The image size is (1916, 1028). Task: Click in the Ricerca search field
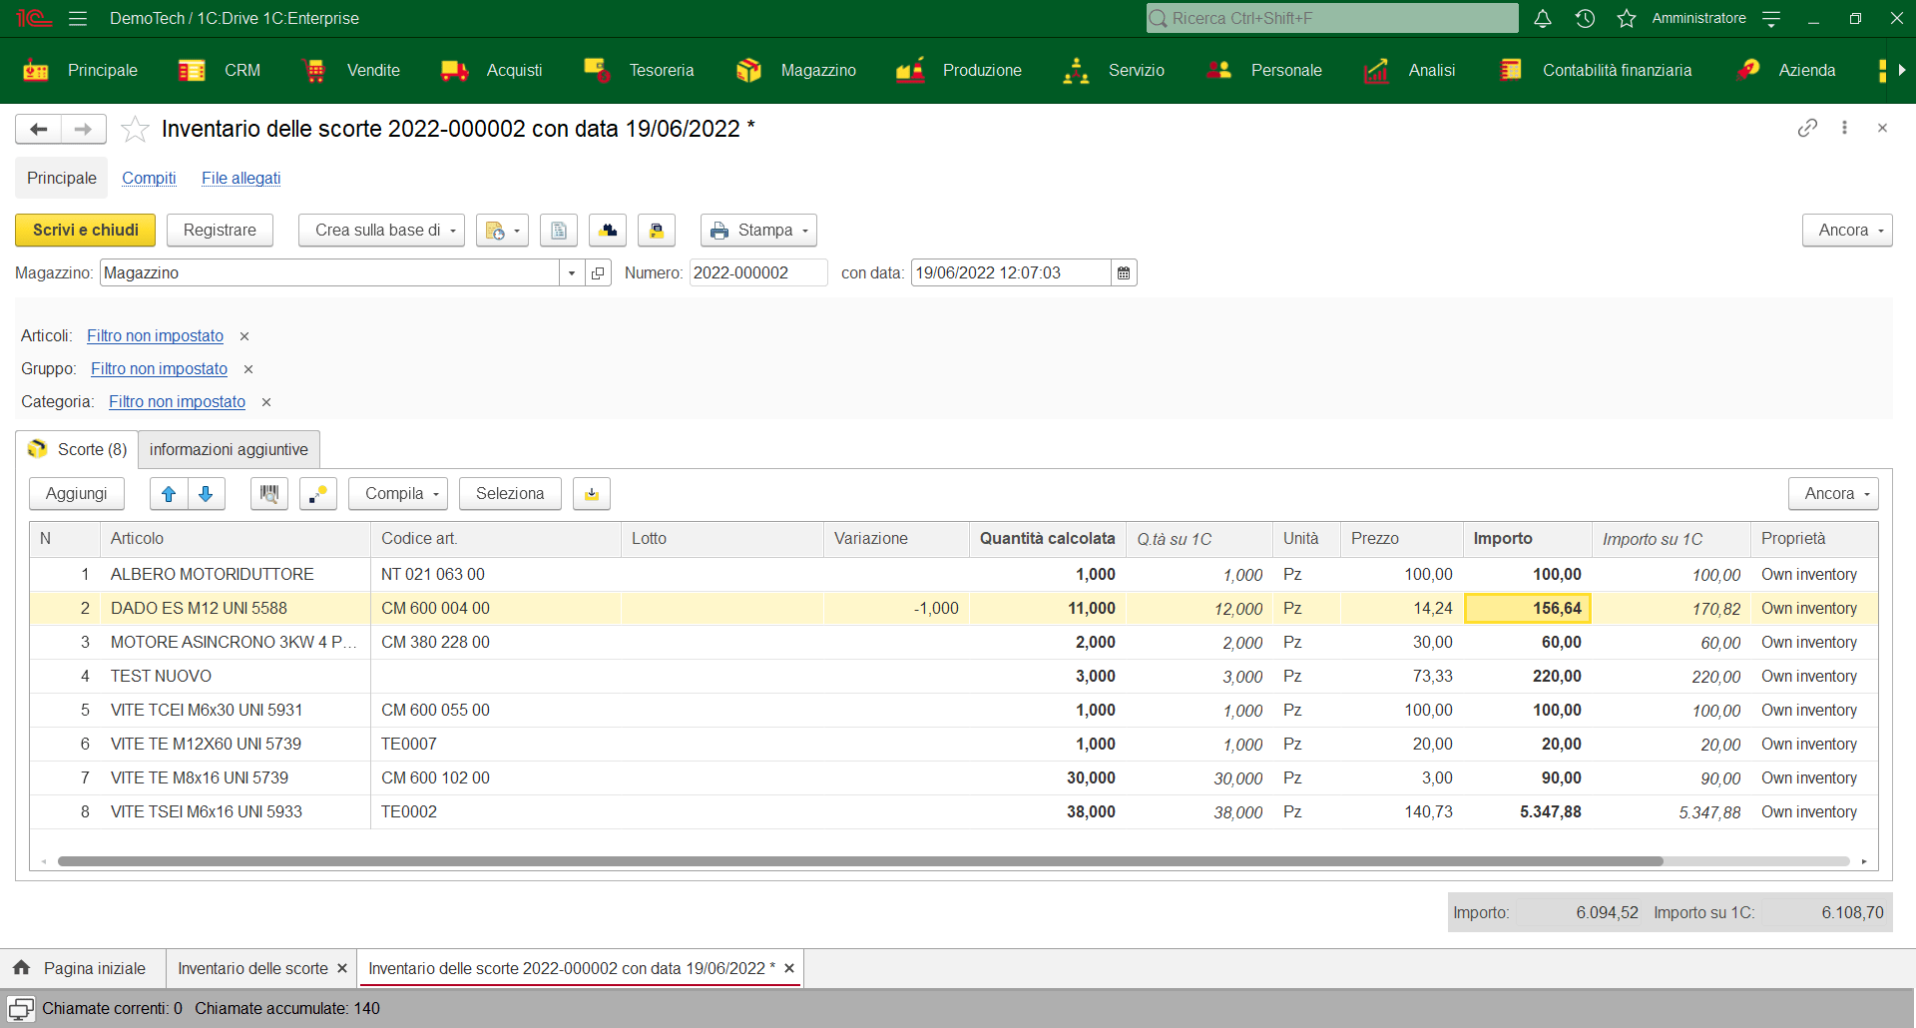tap(1332, 18)
